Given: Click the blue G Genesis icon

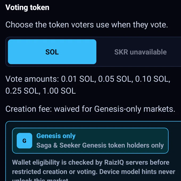Looking at the screenshot, I should tap(24, 141).
